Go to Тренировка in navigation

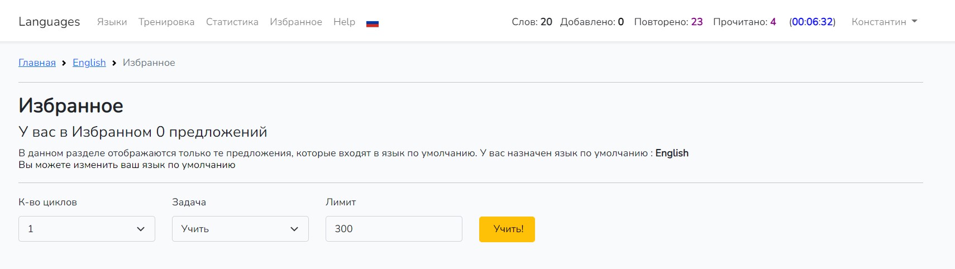click(x=166, y=22)
